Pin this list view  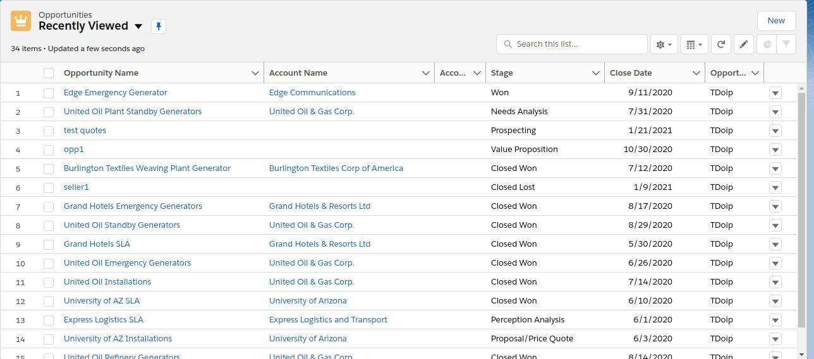159,26
